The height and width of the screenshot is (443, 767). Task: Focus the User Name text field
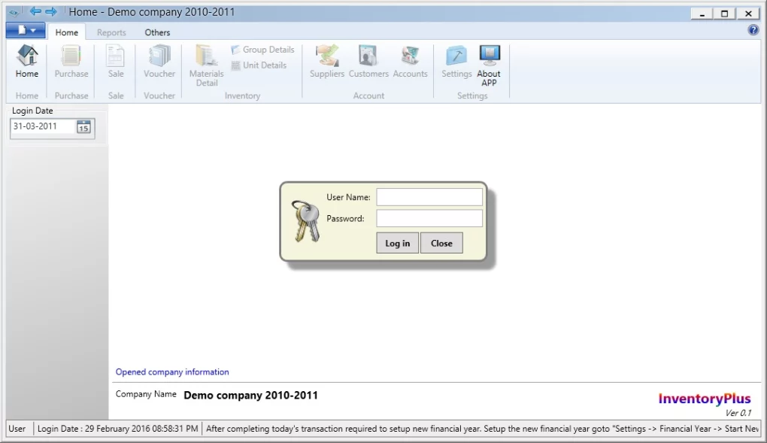pos(429,197)
